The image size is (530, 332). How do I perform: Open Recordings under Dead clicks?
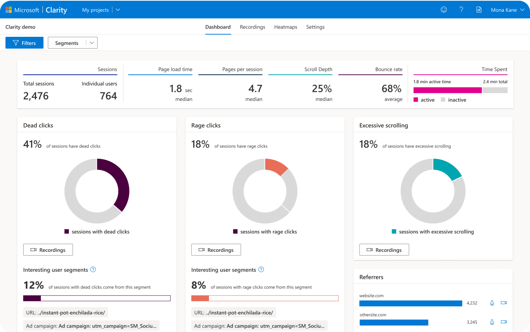coord(48,250)
